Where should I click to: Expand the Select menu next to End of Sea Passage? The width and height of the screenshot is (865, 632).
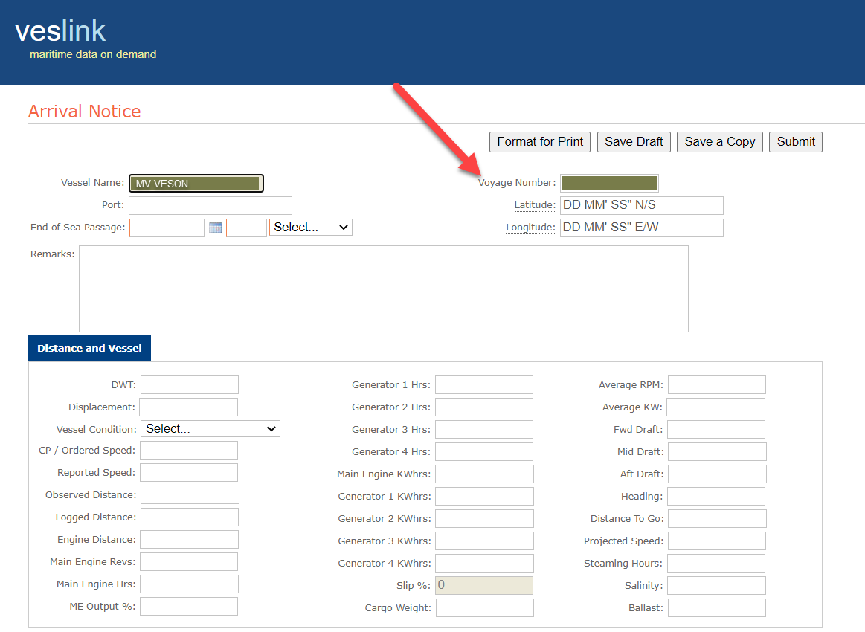(x=310, y=227)
